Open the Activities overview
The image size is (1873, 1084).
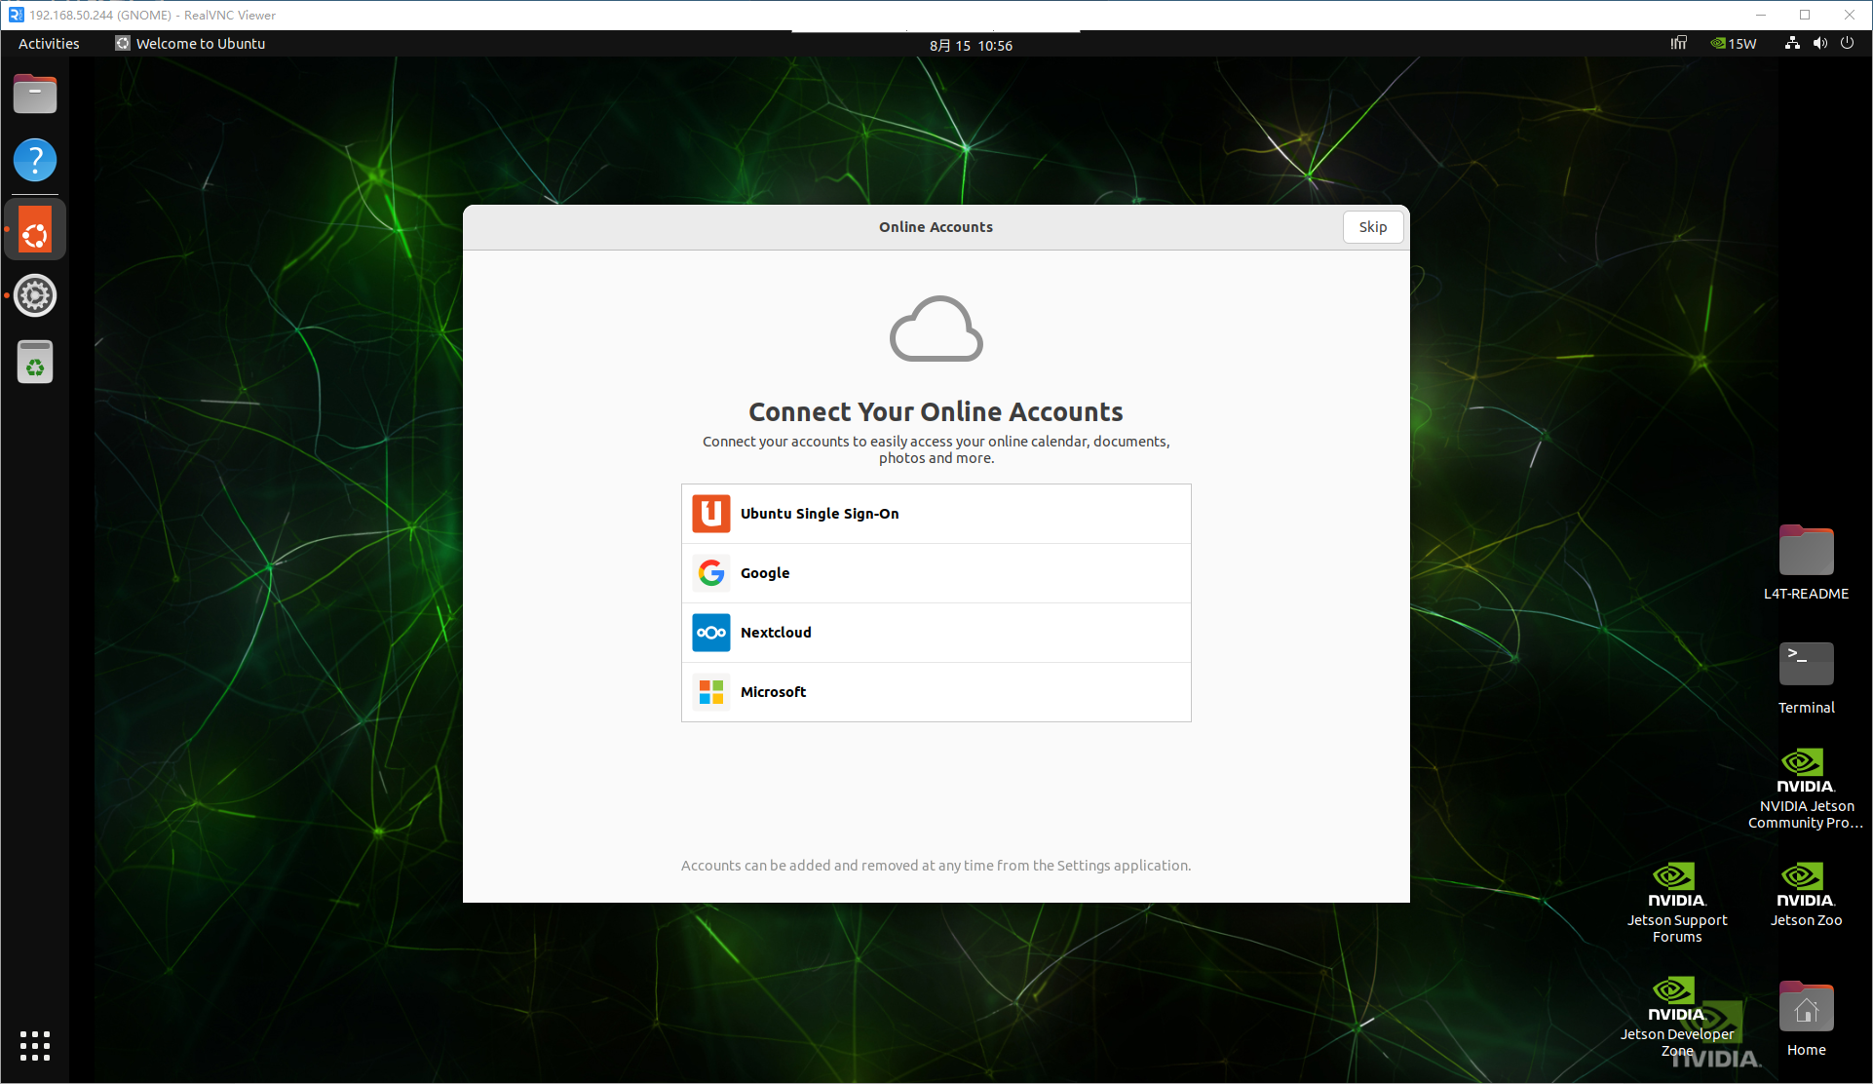[49, 44]
